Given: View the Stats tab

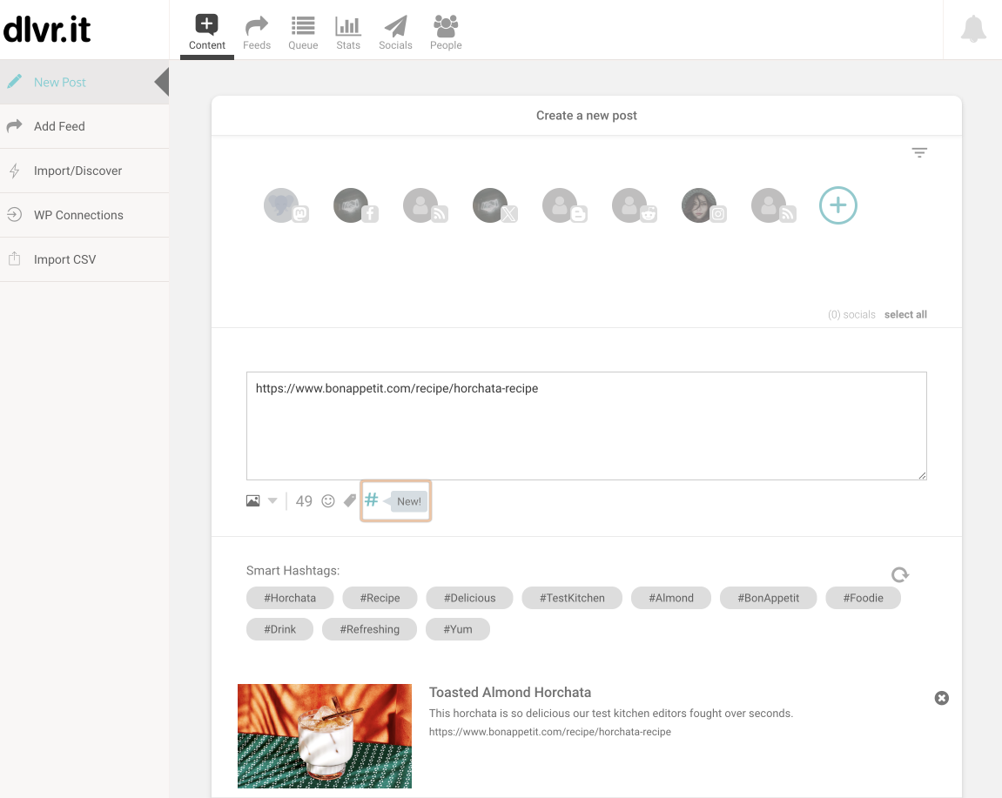Looking at the screenshot, I should (x=348, y=32).
